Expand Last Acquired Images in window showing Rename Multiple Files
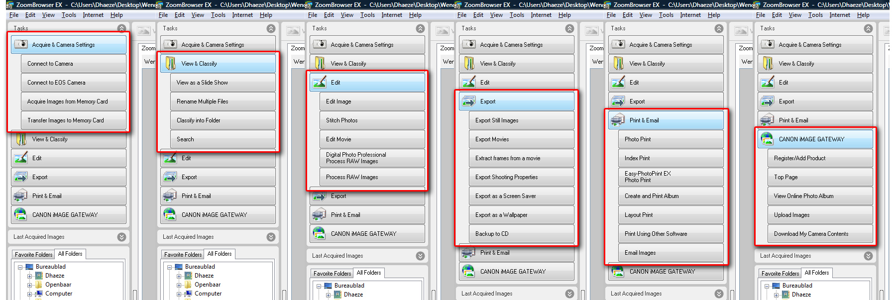The height and width of the screenshot is (300, 896). 271,237
